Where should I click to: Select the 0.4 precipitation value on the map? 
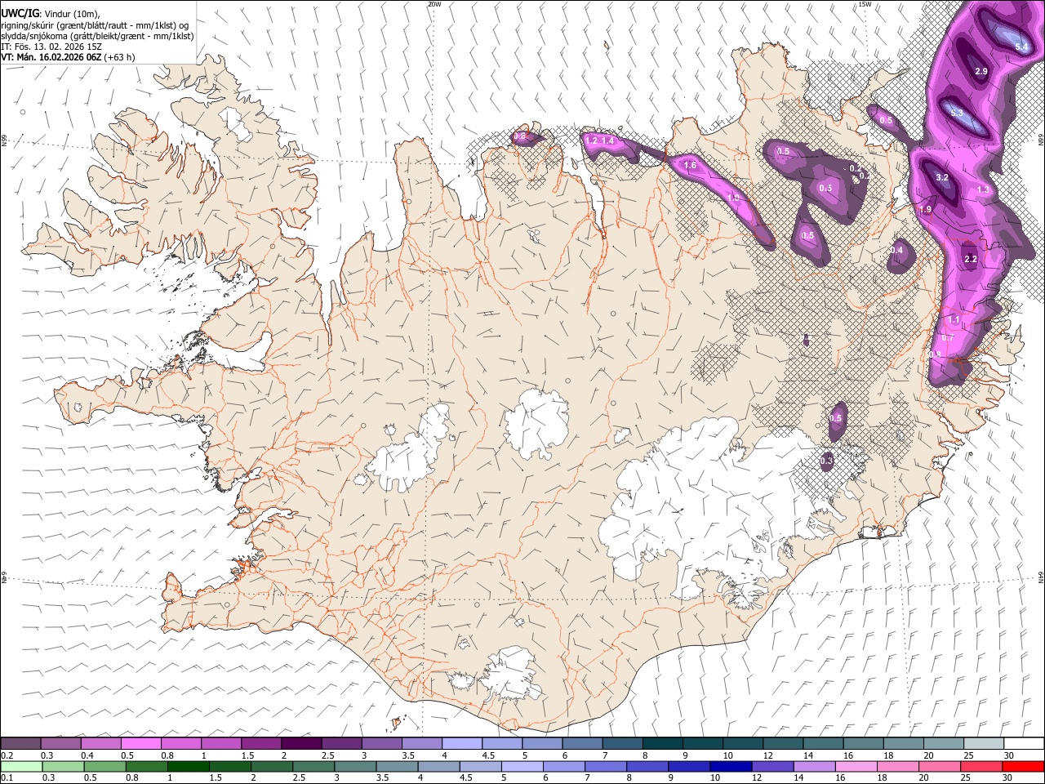[x=897, y=251]
